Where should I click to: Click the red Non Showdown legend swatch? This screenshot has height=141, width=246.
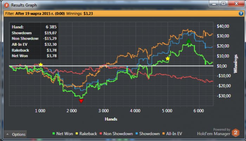101,134
